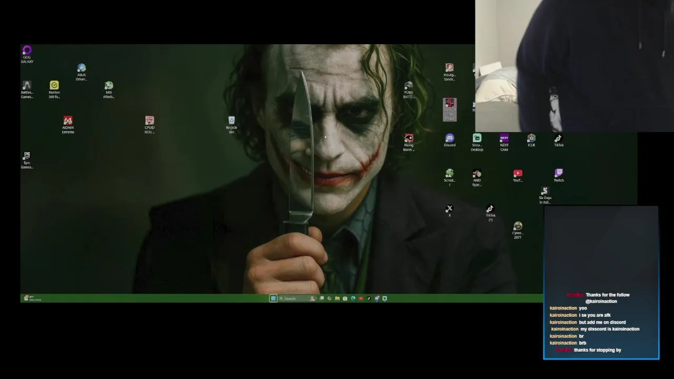
Task: Open the Norton 360 desktop shortcut
Action: (54, 89)
